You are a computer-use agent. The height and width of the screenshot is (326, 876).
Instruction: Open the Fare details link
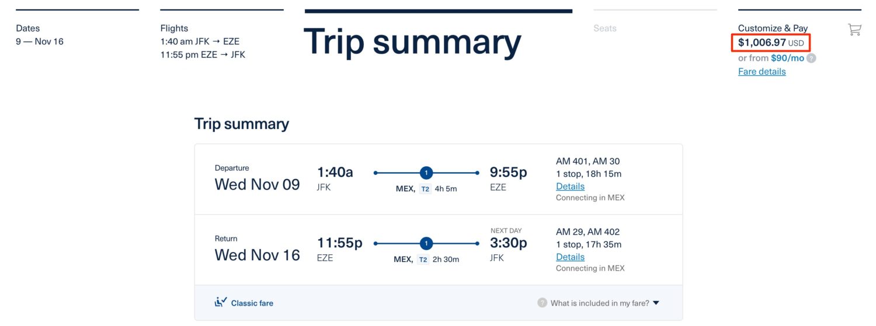(762, 71)
